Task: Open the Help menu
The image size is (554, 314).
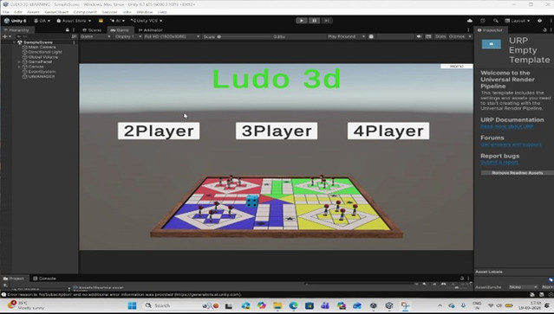Action: click(162, 12)
